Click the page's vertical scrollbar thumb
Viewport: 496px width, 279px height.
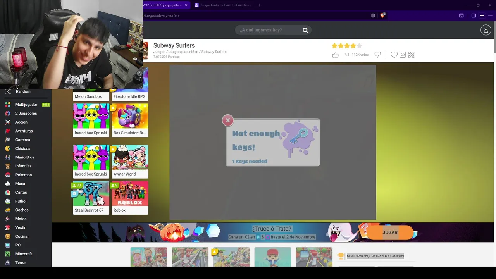click(494, 37)
